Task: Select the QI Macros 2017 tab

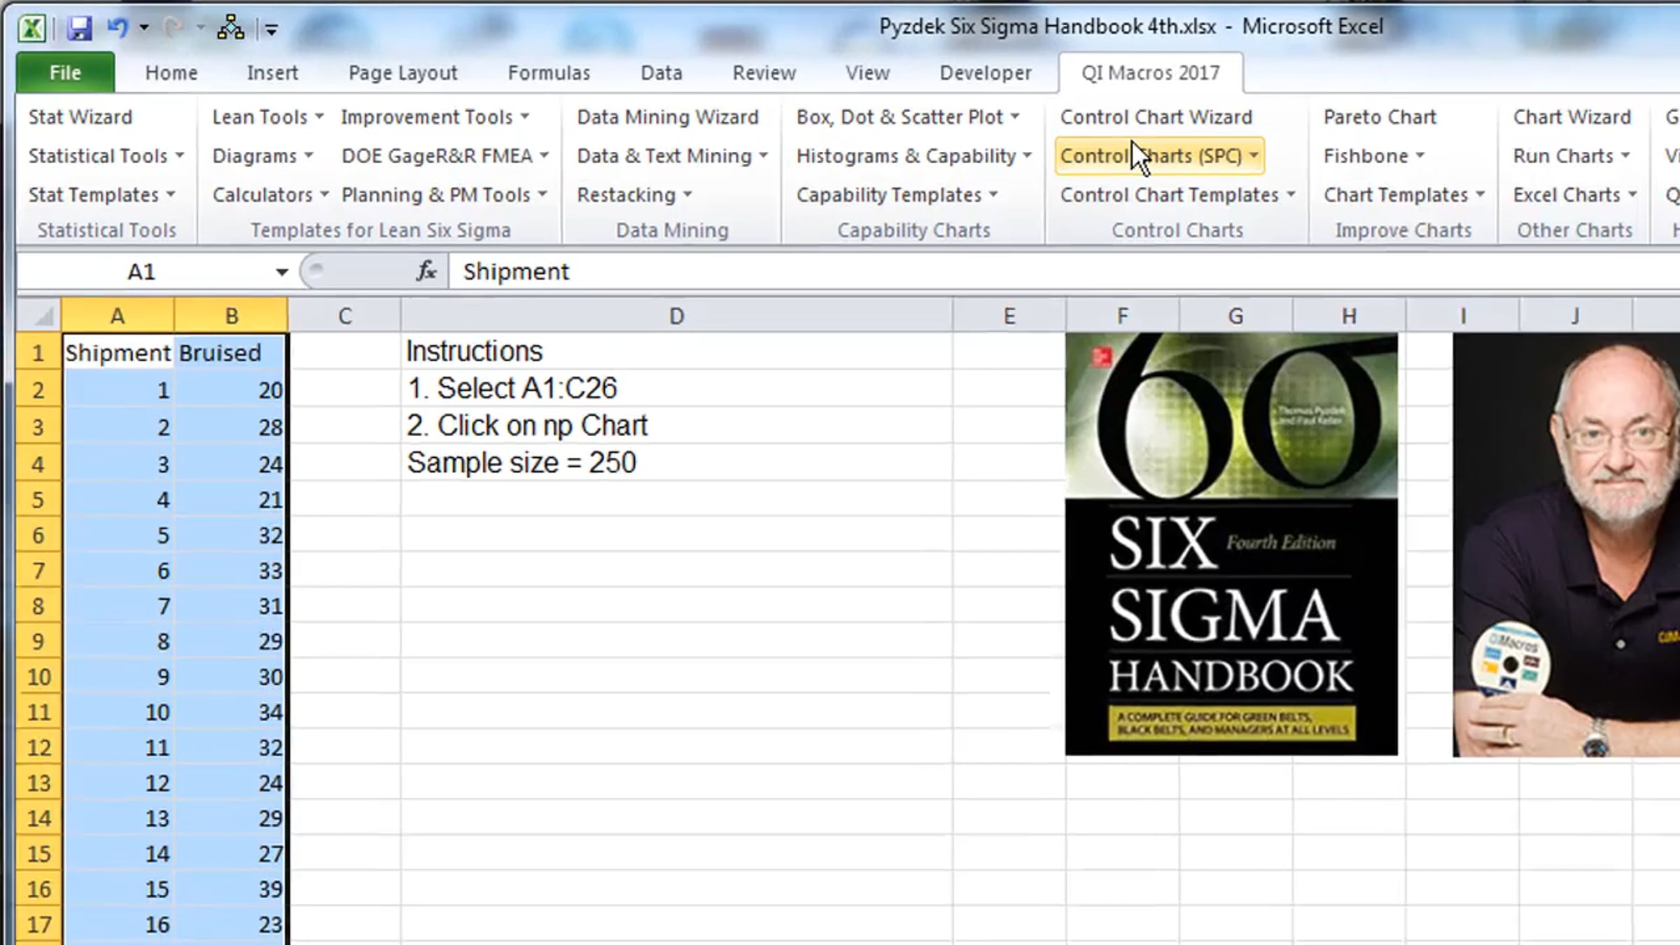Action: 1150,73
